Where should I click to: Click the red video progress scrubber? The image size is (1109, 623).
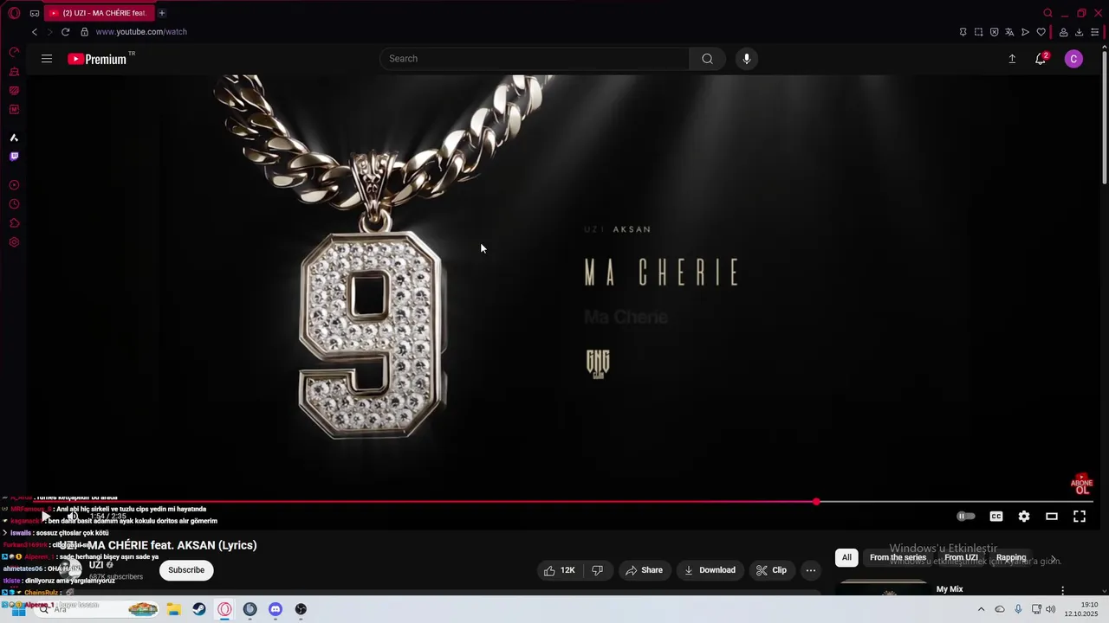point(816,502)
